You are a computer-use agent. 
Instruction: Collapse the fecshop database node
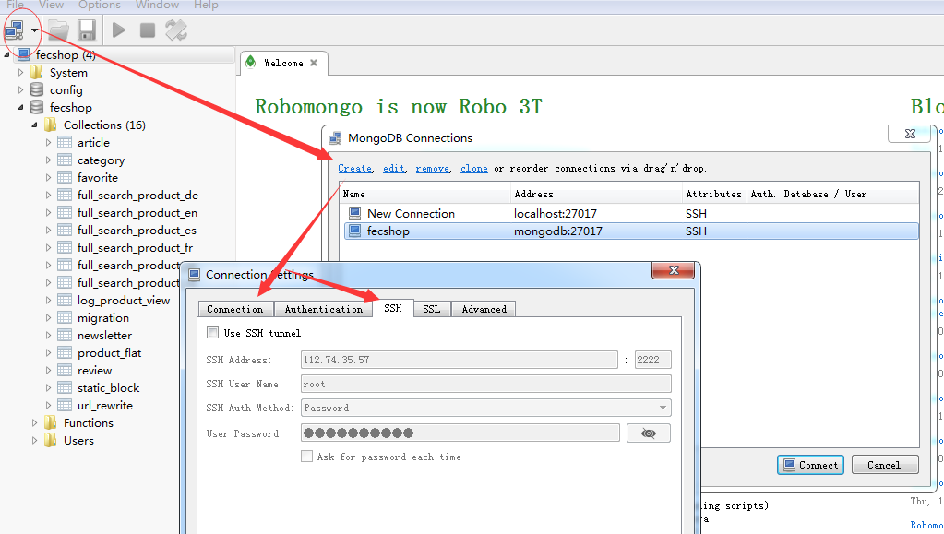pos(20,107)
